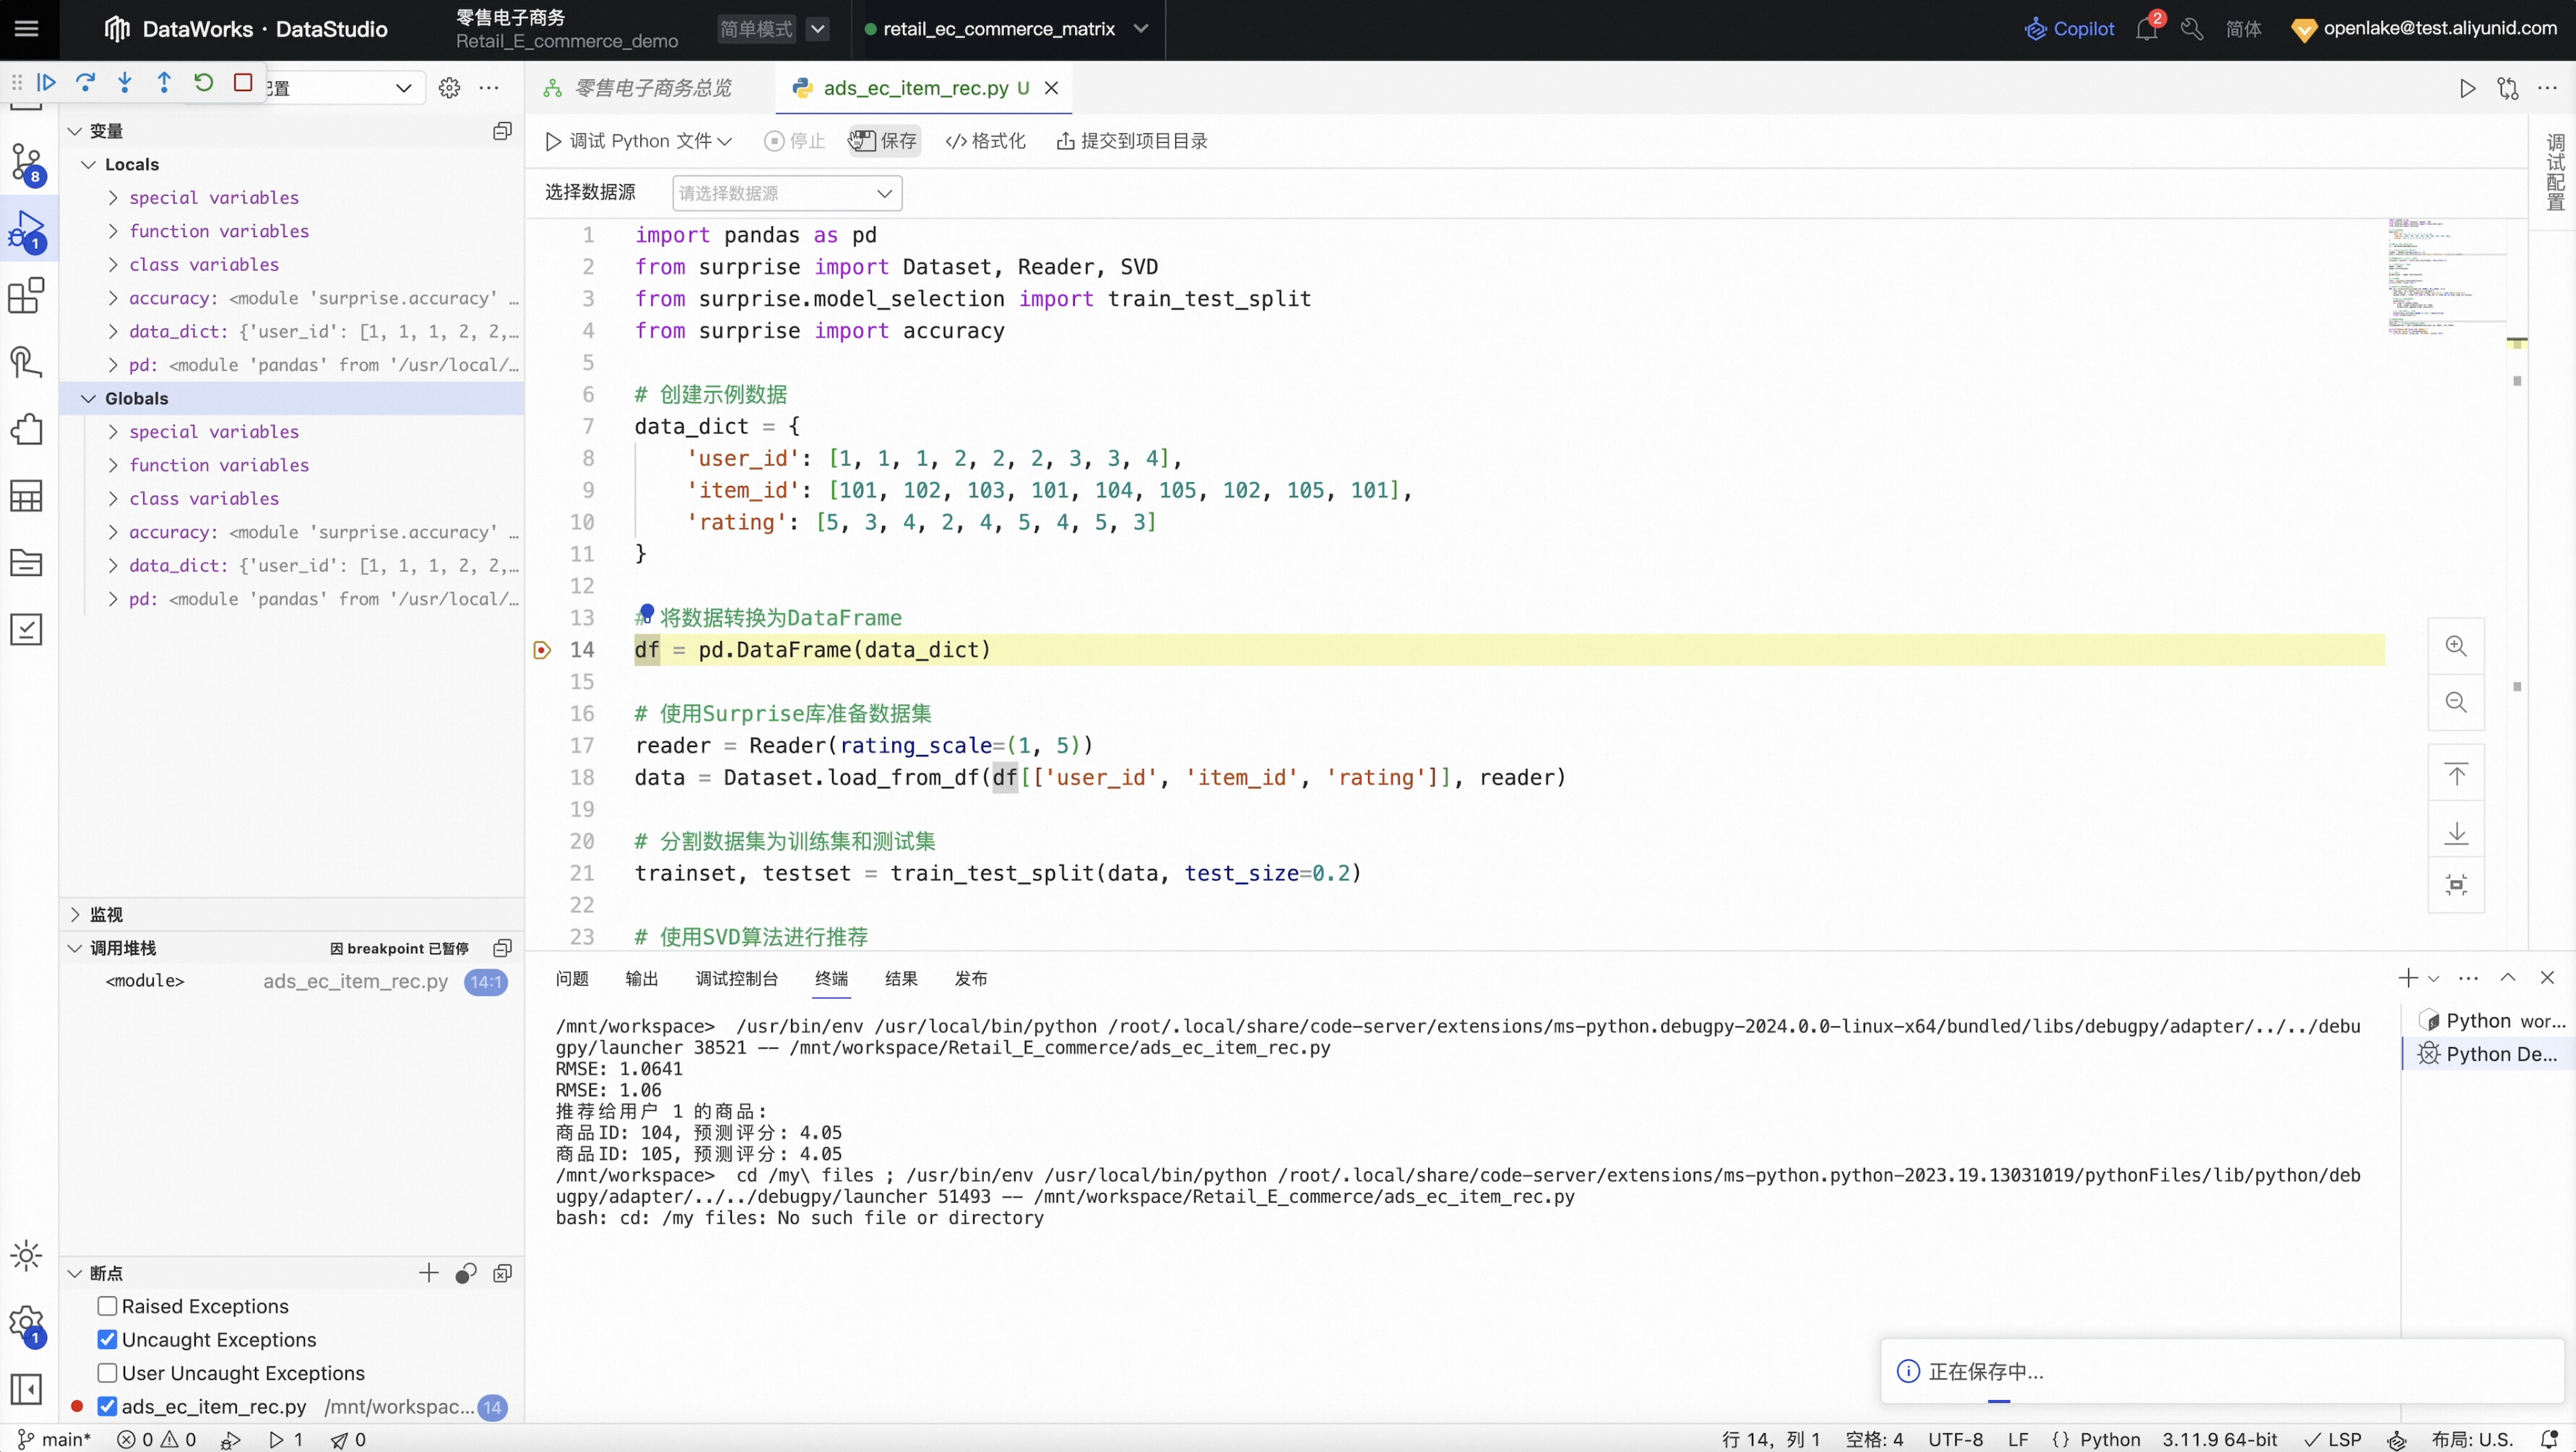Click the debug Step Into icon
The width and height of the screenshot is (2576, 1452).
pos(125,83)
